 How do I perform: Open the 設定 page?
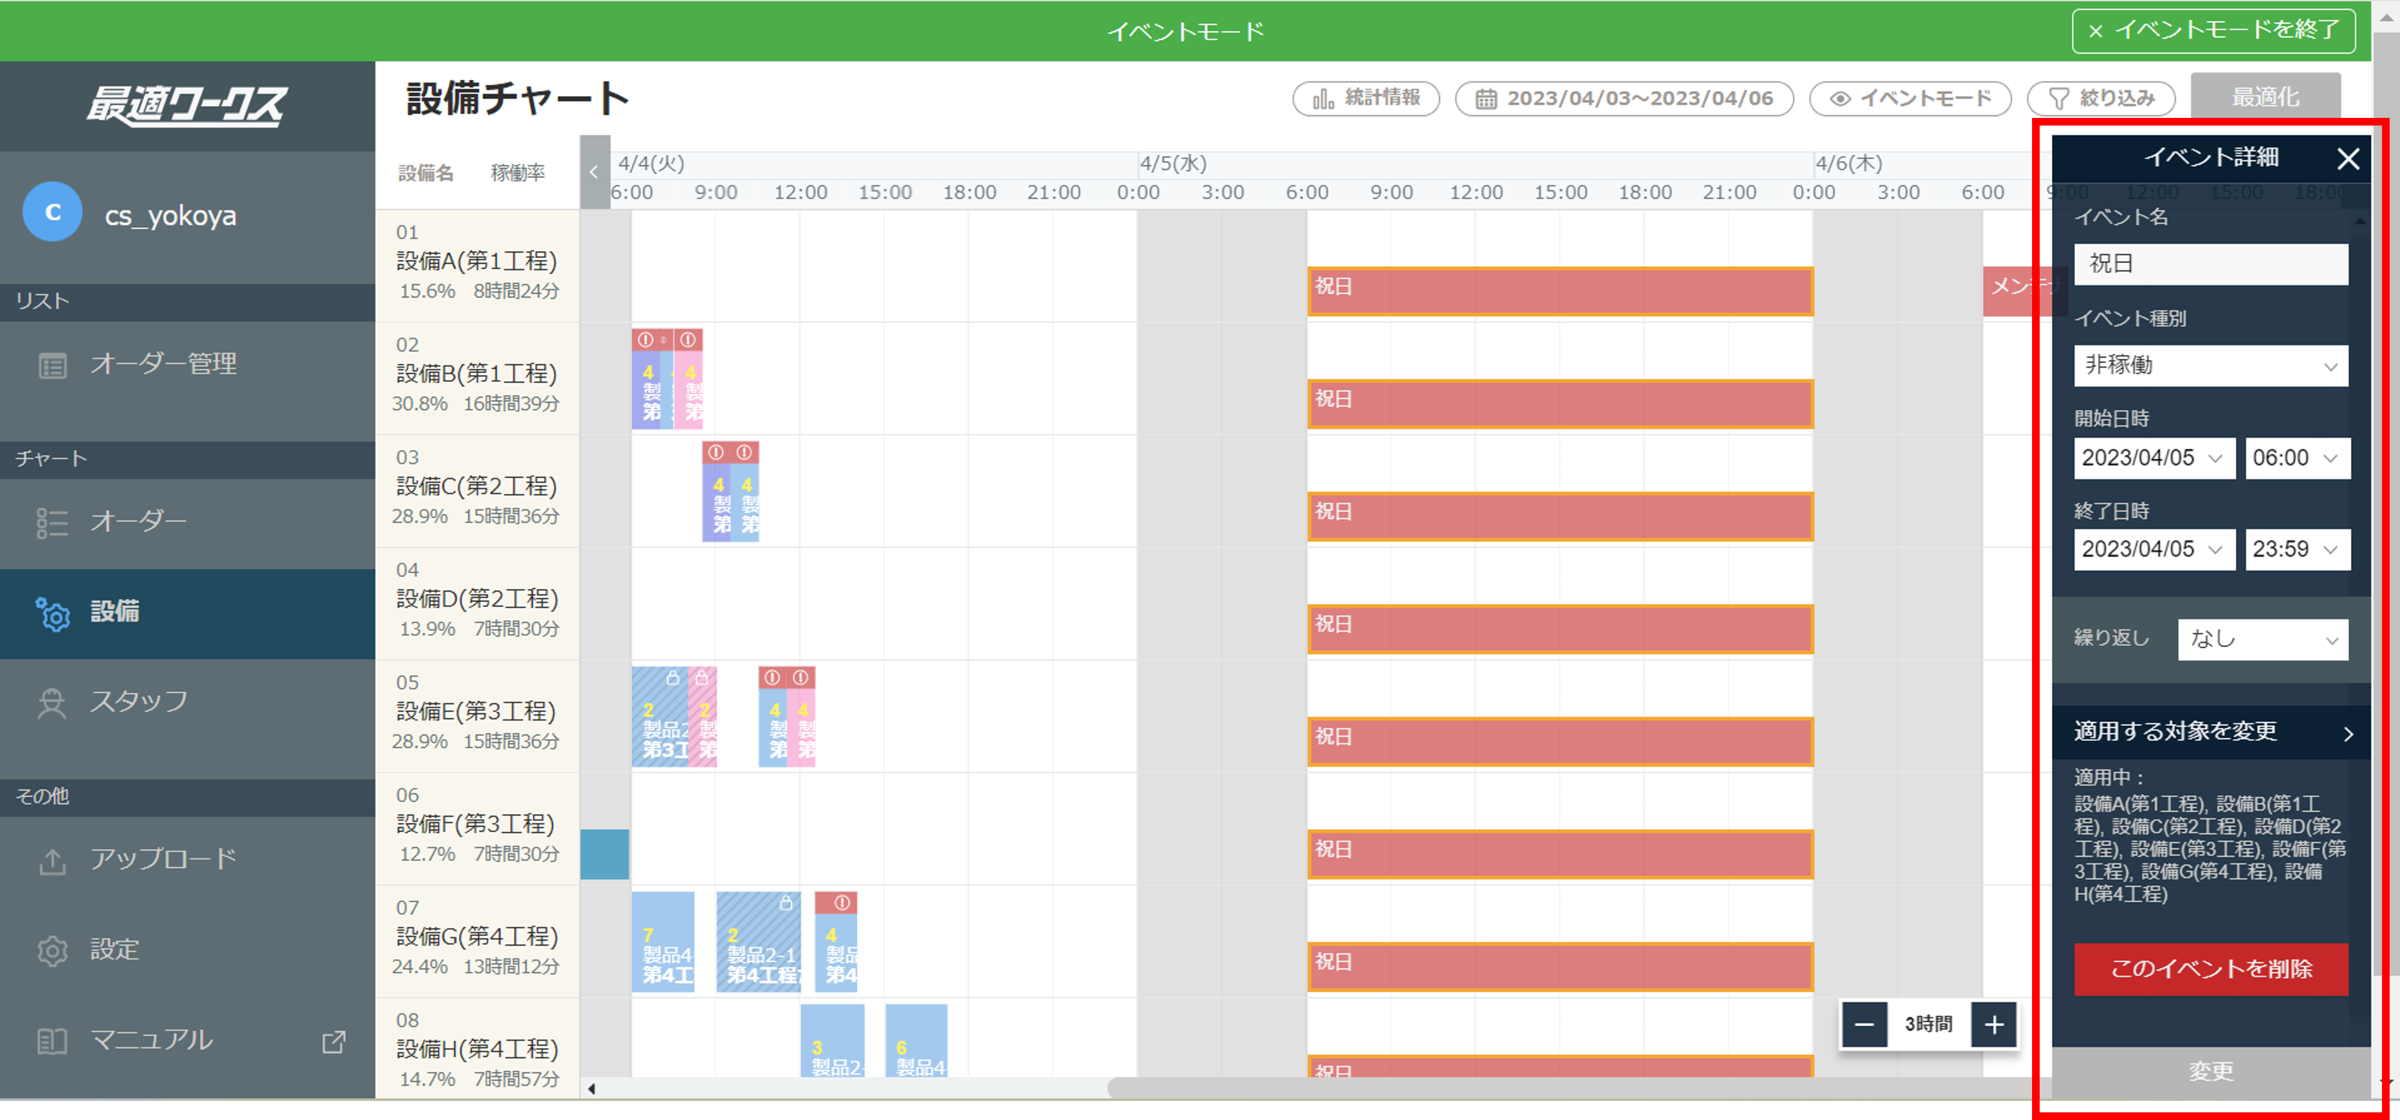click(186, 950)
